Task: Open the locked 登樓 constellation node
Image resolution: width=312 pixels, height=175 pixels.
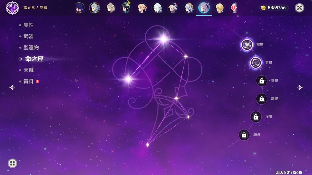Action: pyautogui.click(x=261, y=81)
